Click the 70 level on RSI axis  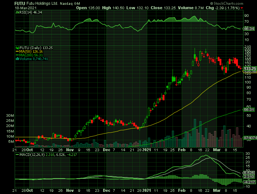pos(246,22)
